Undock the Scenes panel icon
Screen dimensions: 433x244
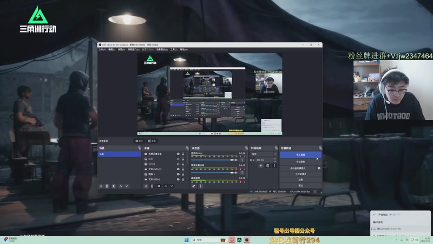point(139,148)
